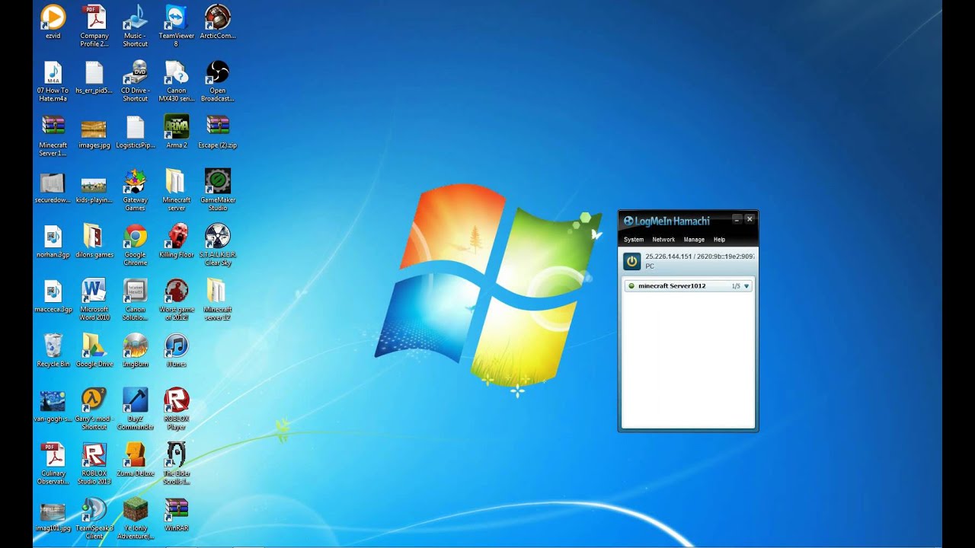975x548 pixels.
Task: Select the securedow image thumbnail
Action: click(x=53, y=183)
